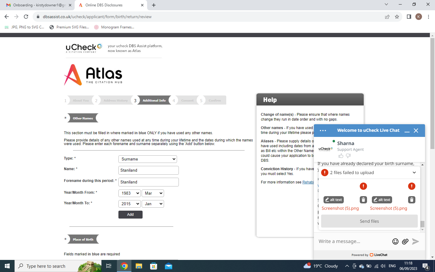Click the Send files button
The width and height of the screenshot is (435, 272).
click(369, 221)
